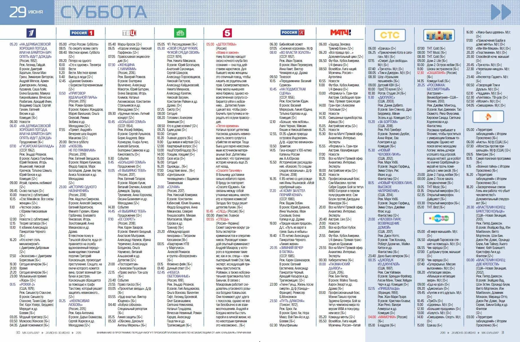520x342 pixels.
Task: Click the Channel One (Первый) logo
Action: [31, 33]
